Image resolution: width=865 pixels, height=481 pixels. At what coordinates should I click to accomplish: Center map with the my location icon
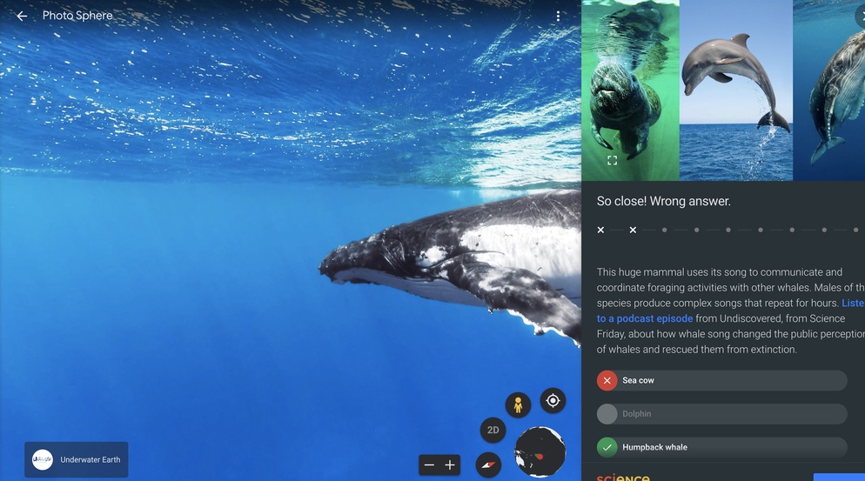pos(553,400)
